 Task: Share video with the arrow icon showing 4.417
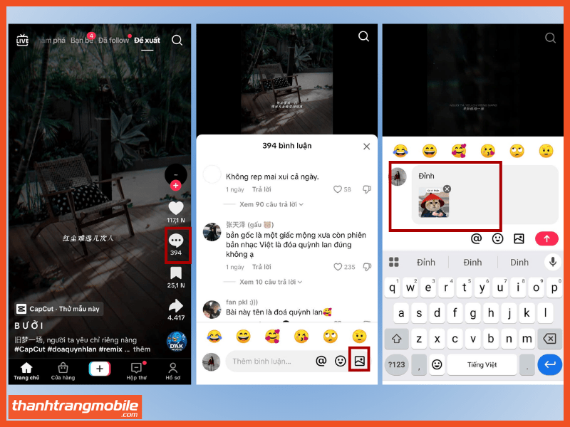tap(176, 306)
